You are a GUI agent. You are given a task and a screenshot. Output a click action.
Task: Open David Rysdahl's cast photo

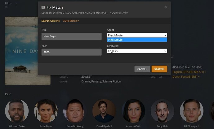tap(104, 111)
